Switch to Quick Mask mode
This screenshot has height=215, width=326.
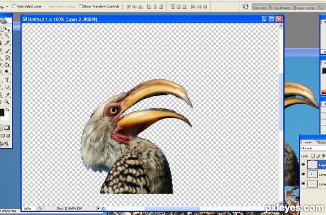(x=7, y=128)
